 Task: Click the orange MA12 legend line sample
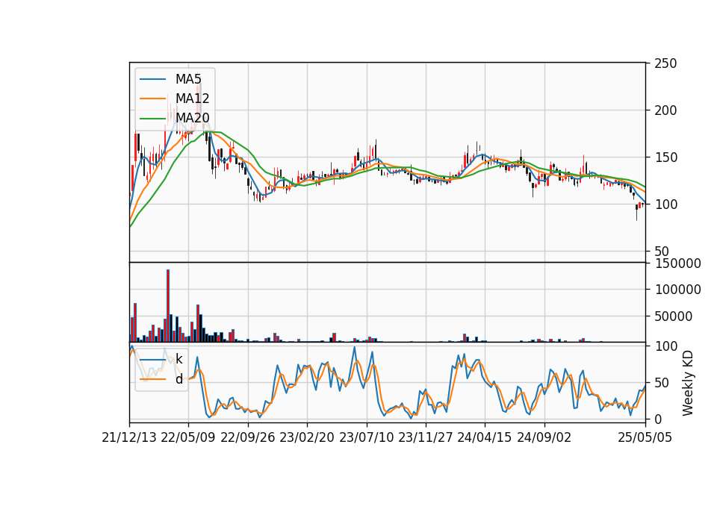pyautogui.click(x=152, y=99)
